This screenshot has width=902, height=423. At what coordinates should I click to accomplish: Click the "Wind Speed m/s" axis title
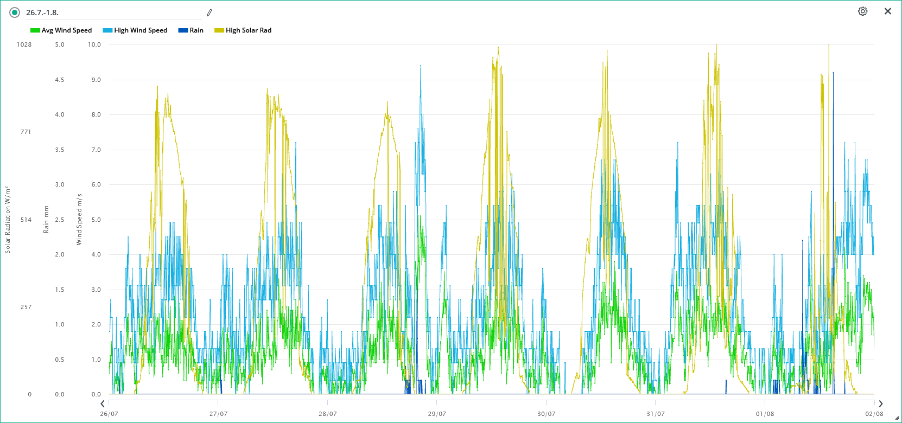[79, 219]
